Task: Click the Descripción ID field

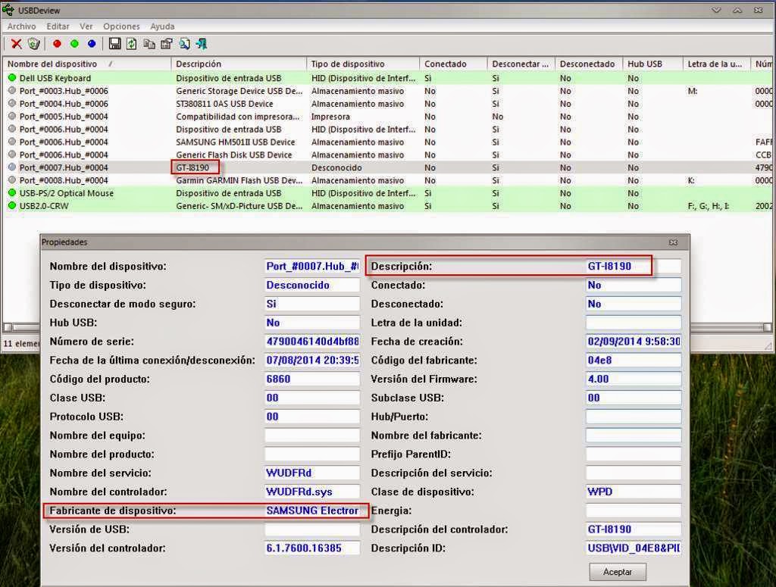Action: (x=634, y=548)
